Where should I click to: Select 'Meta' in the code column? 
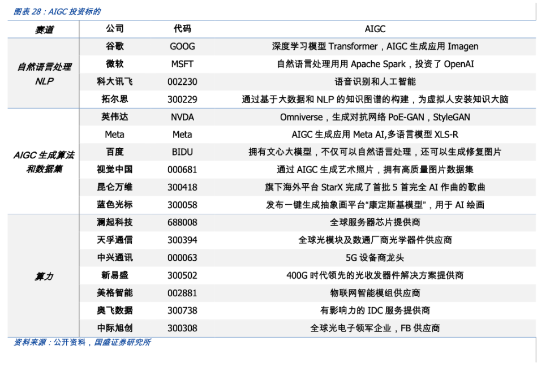[x=182, y=135]
